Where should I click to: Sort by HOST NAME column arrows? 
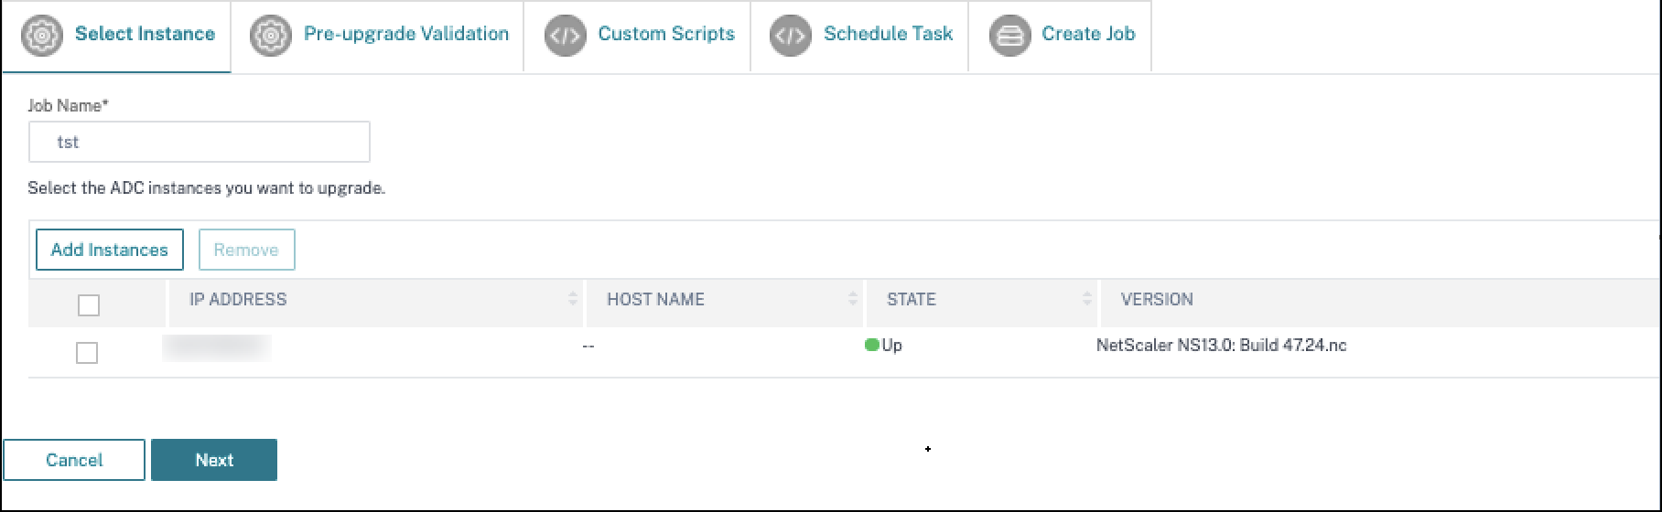click(853, 299)
